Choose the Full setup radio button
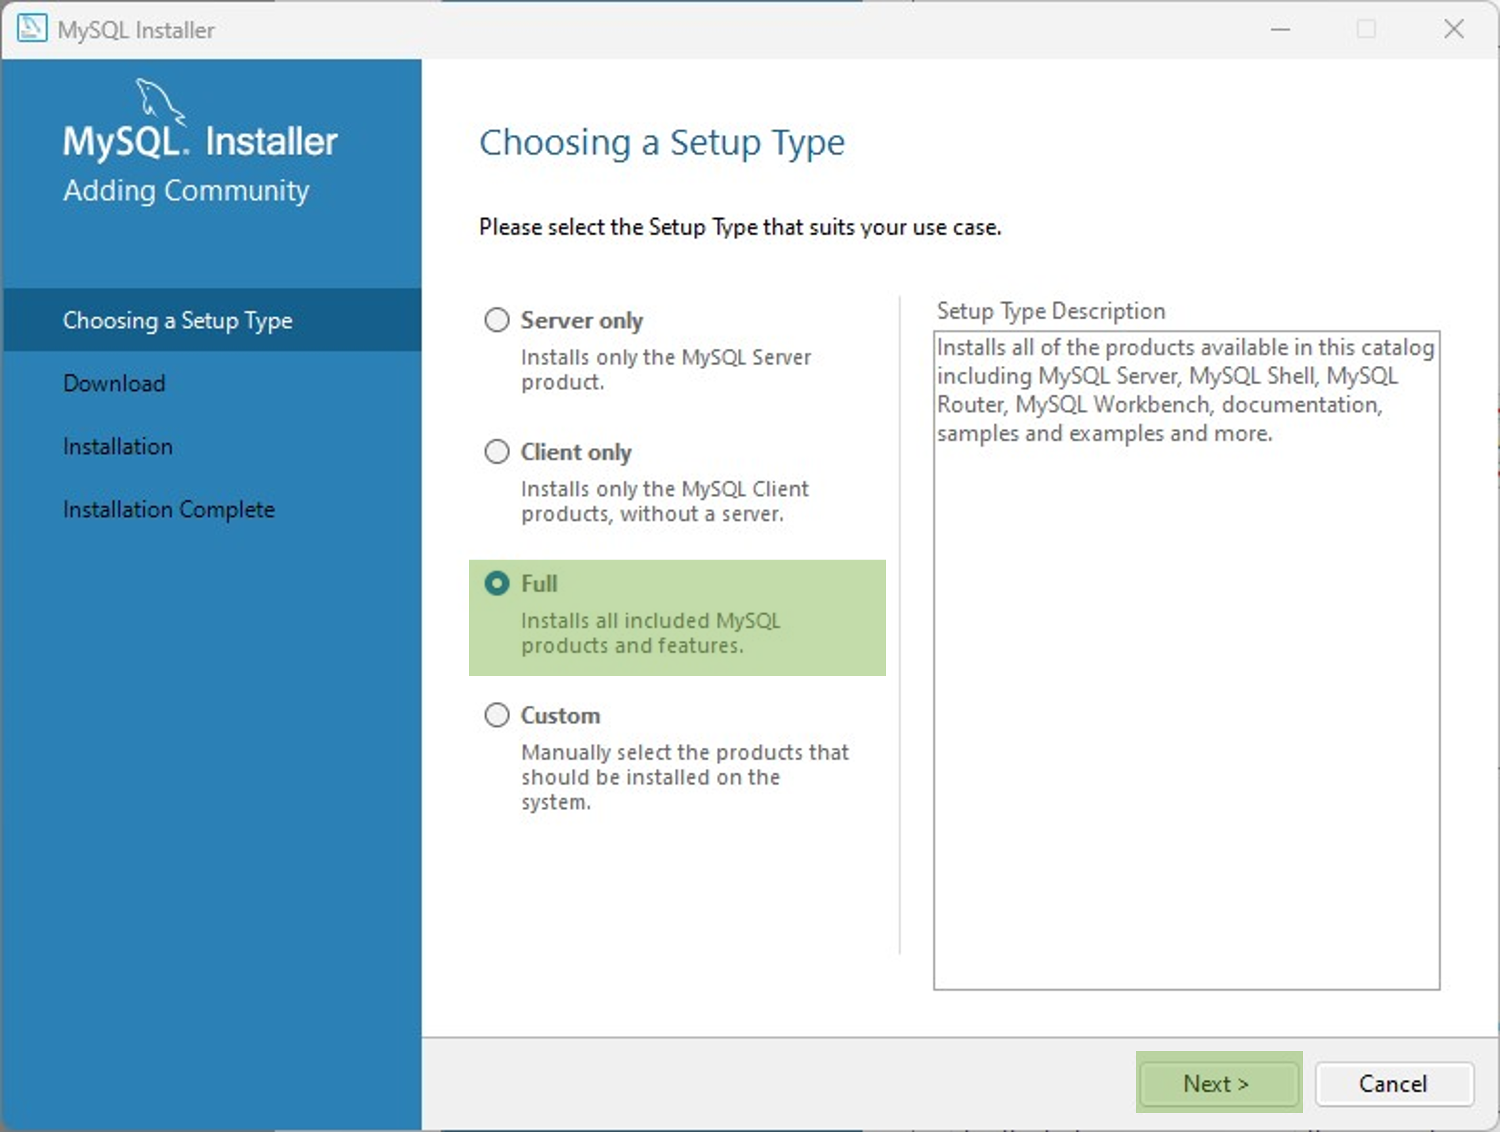 [x=496, y=583]
